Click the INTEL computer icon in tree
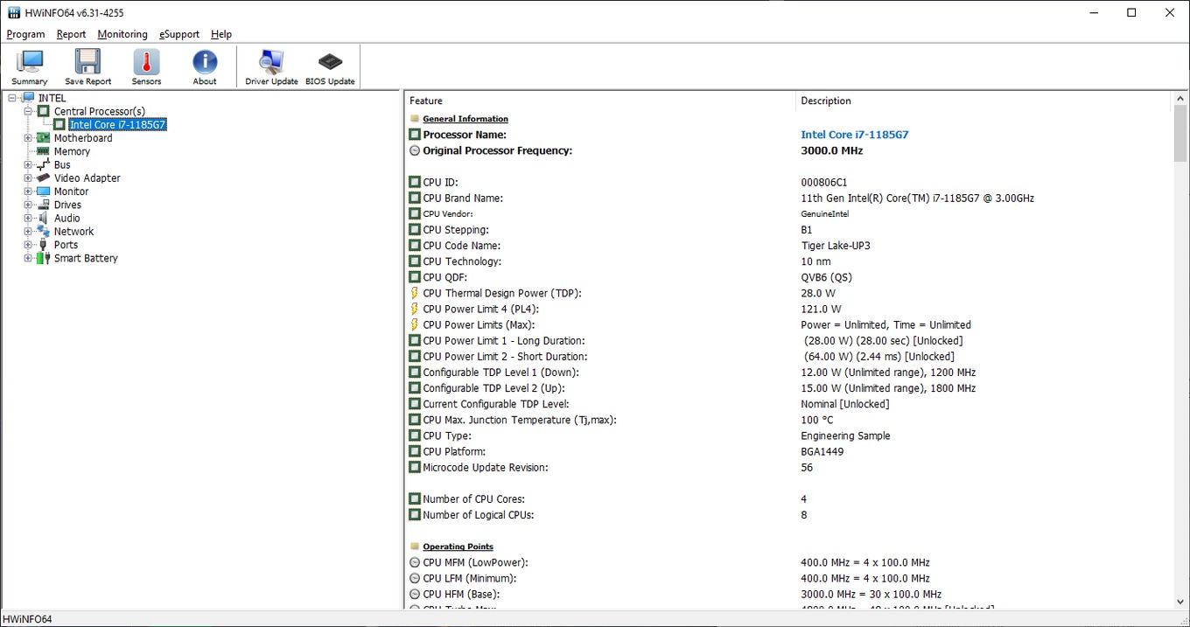Screen dimensions: 1190x627 pyautogui.click(x=28, y=98)
